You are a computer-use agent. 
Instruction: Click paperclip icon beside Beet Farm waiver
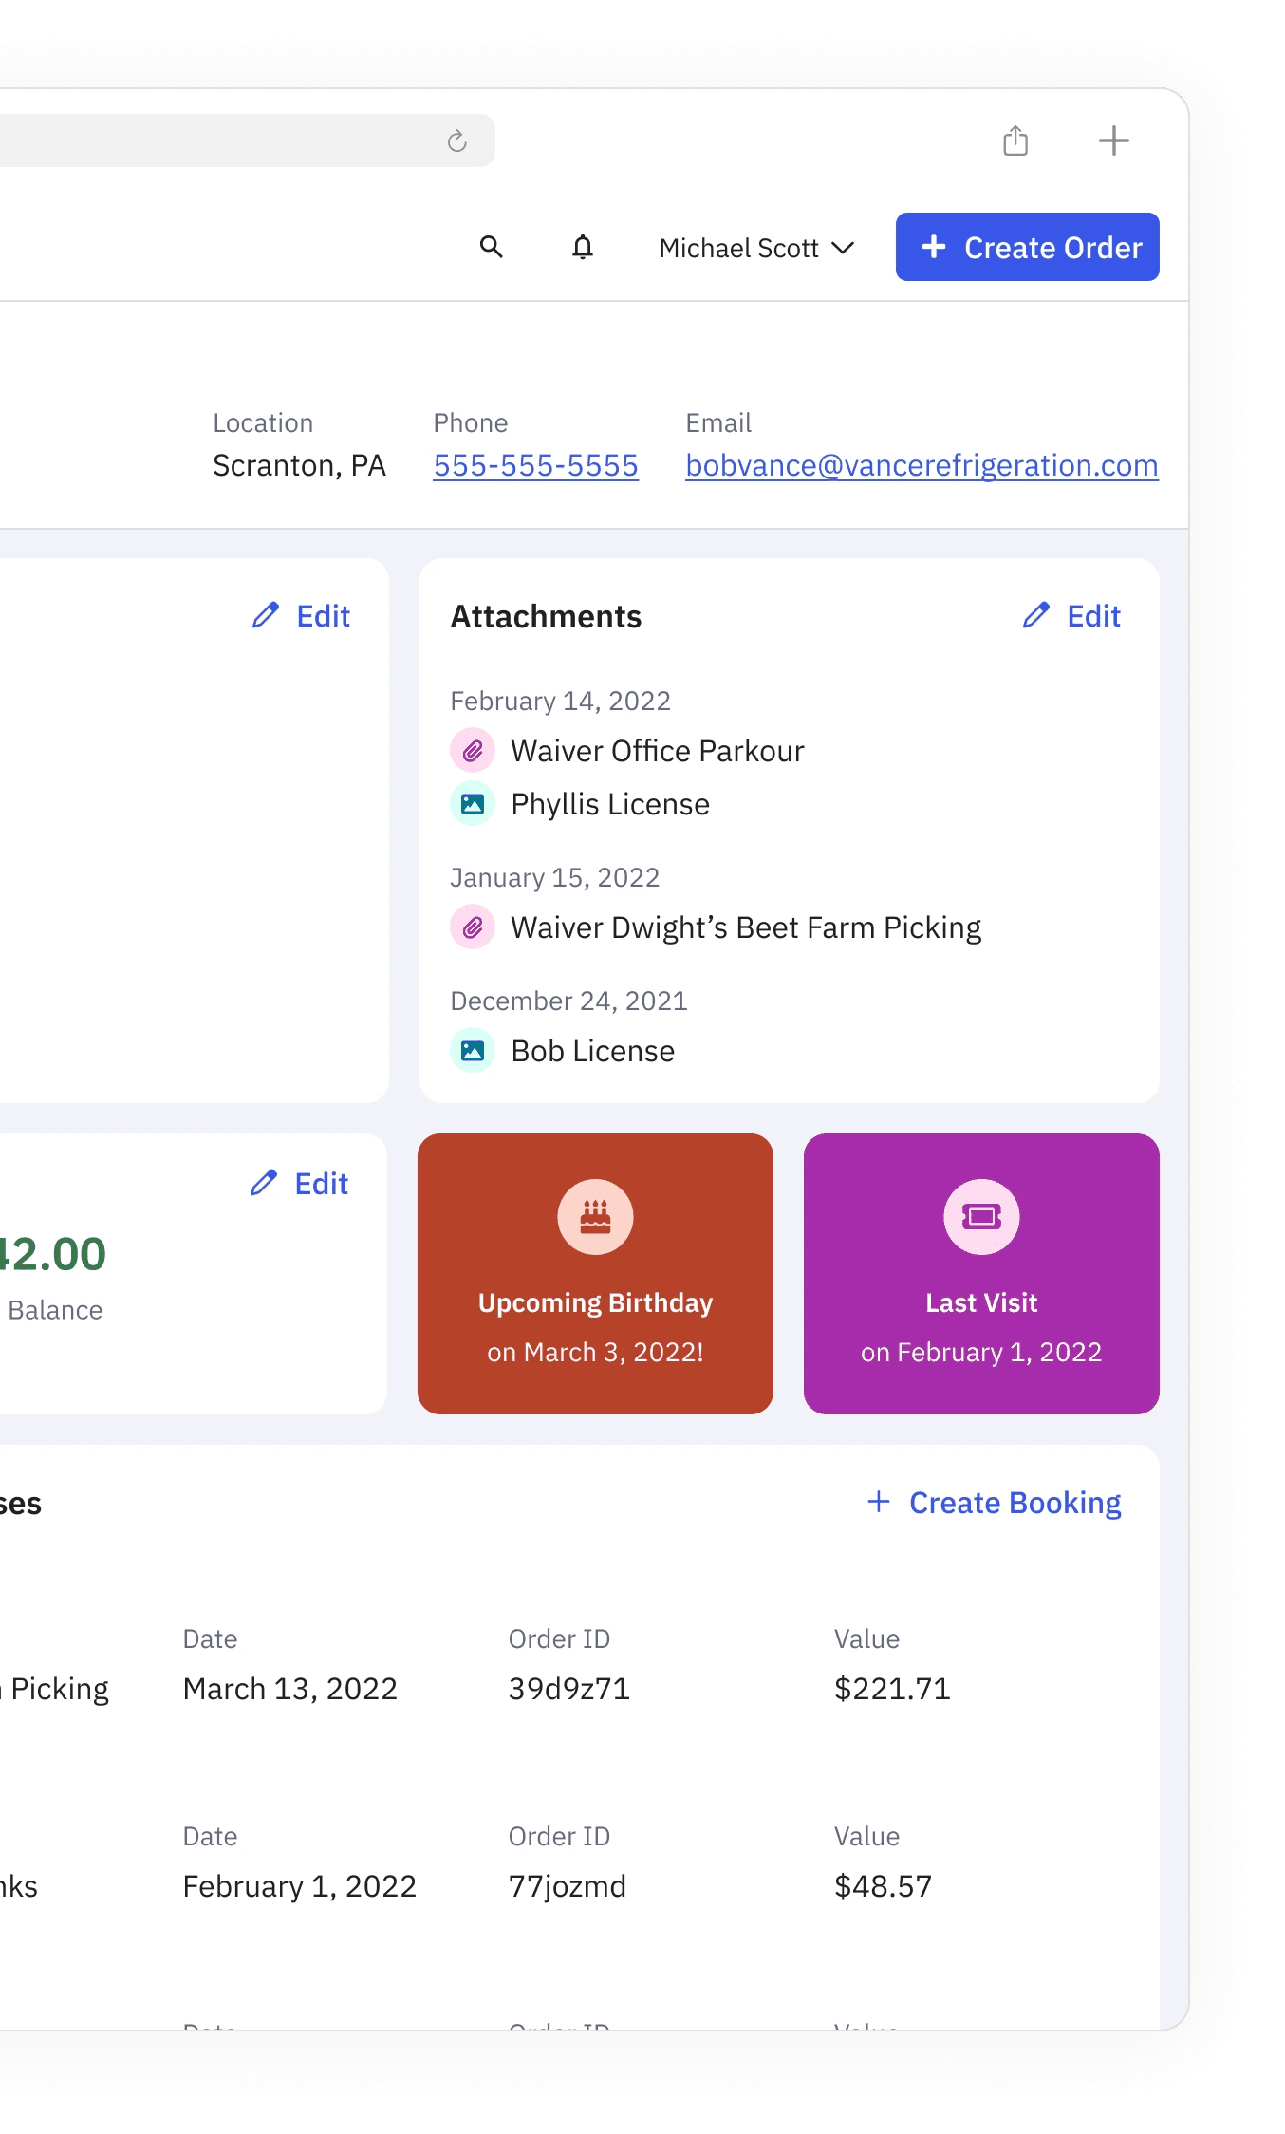473,927
